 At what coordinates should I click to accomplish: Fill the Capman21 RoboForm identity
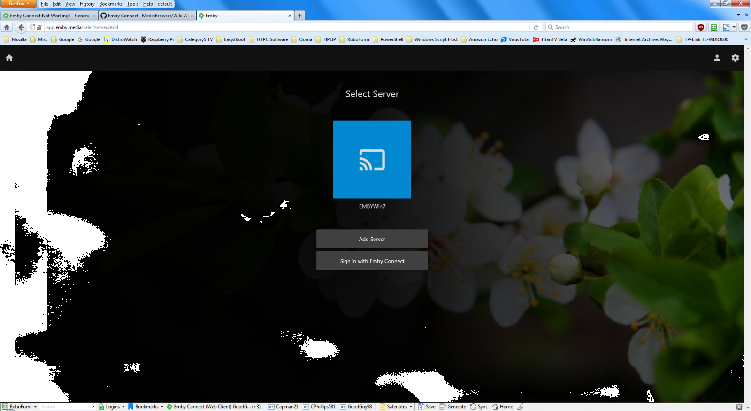[x=283, y=407]
